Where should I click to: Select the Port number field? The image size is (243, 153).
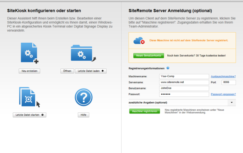tap(228, 82)
